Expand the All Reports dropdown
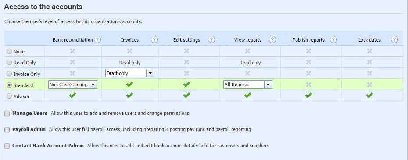 tap(248, 84)
